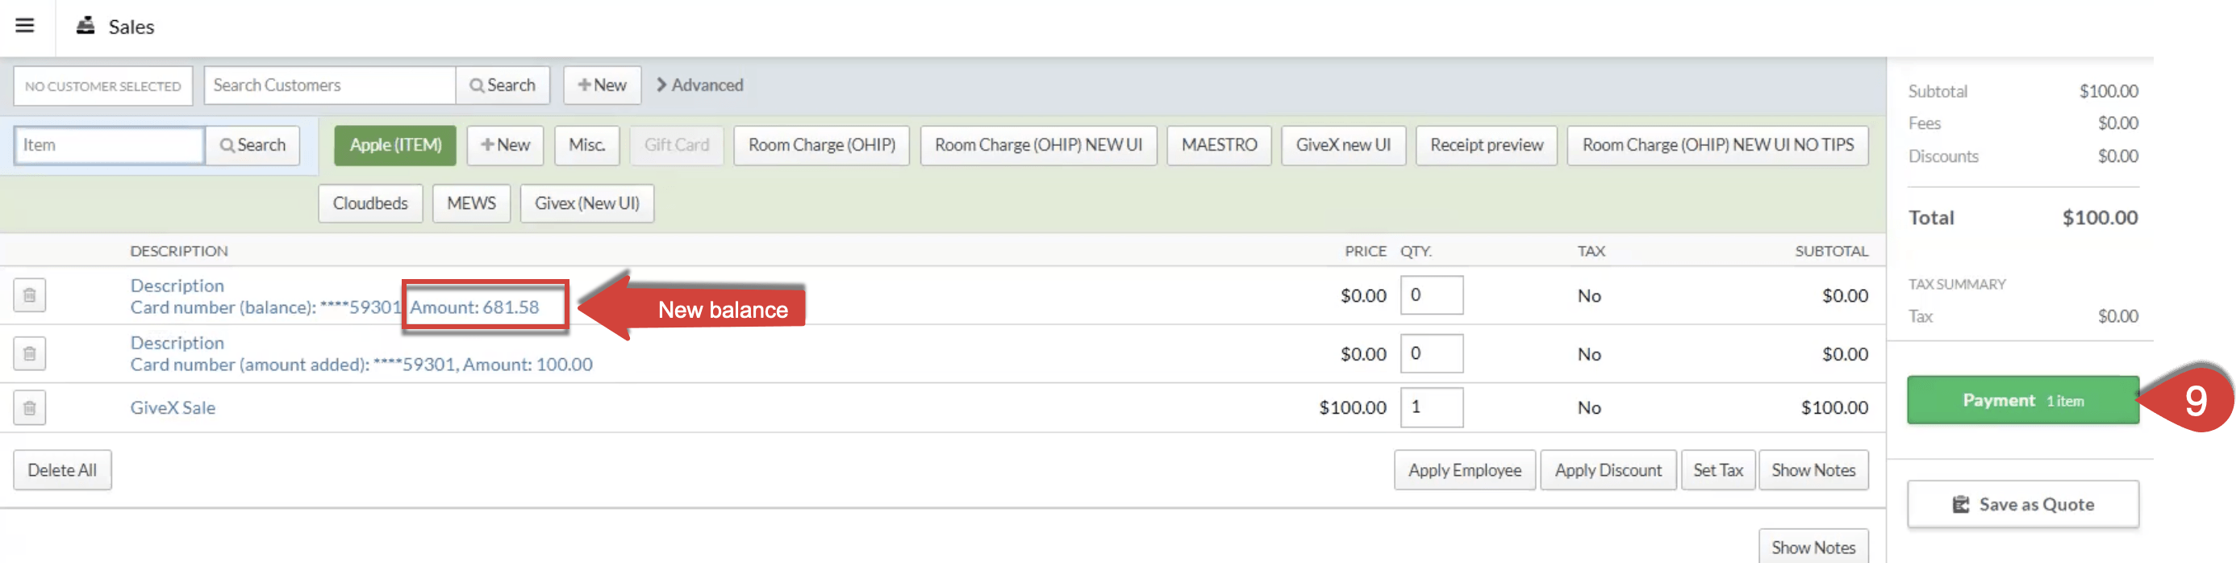2236x563 pixels.
Task: Click Delete All button
Action: coord(62,470)
